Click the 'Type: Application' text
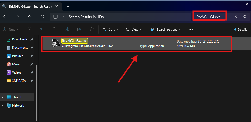The height and width of the screenshot is (122, 251). click(152, 46)
